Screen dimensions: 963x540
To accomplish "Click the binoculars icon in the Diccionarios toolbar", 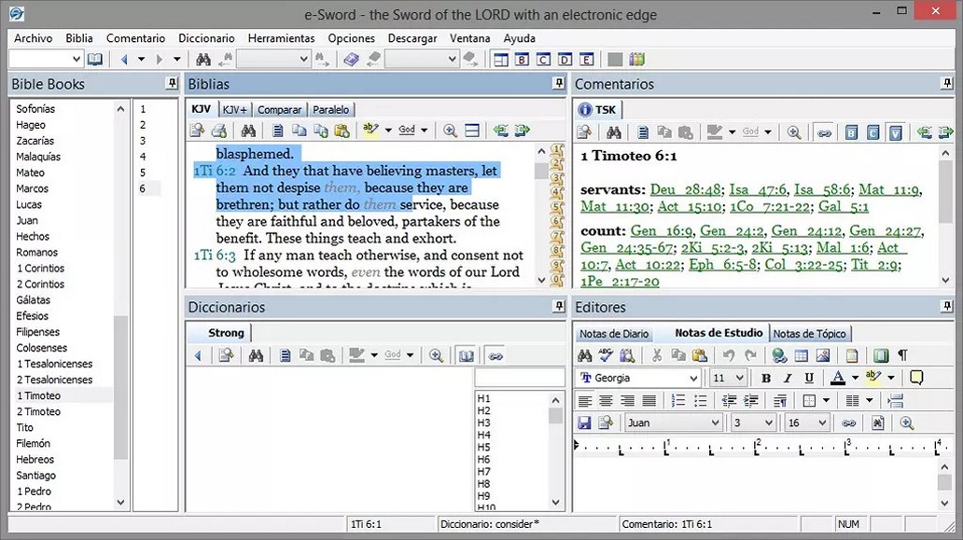I will click(256, 356).
